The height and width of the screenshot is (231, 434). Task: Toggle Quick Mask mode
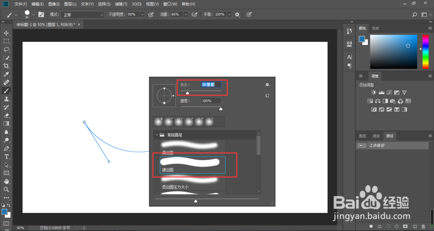coord(7,223)
